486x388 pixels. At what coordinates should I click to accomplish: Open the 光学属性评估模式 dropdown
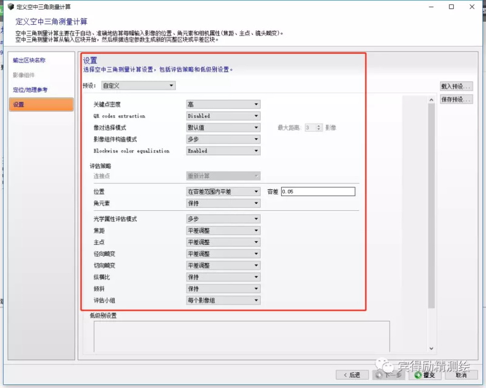pos(223,219)
